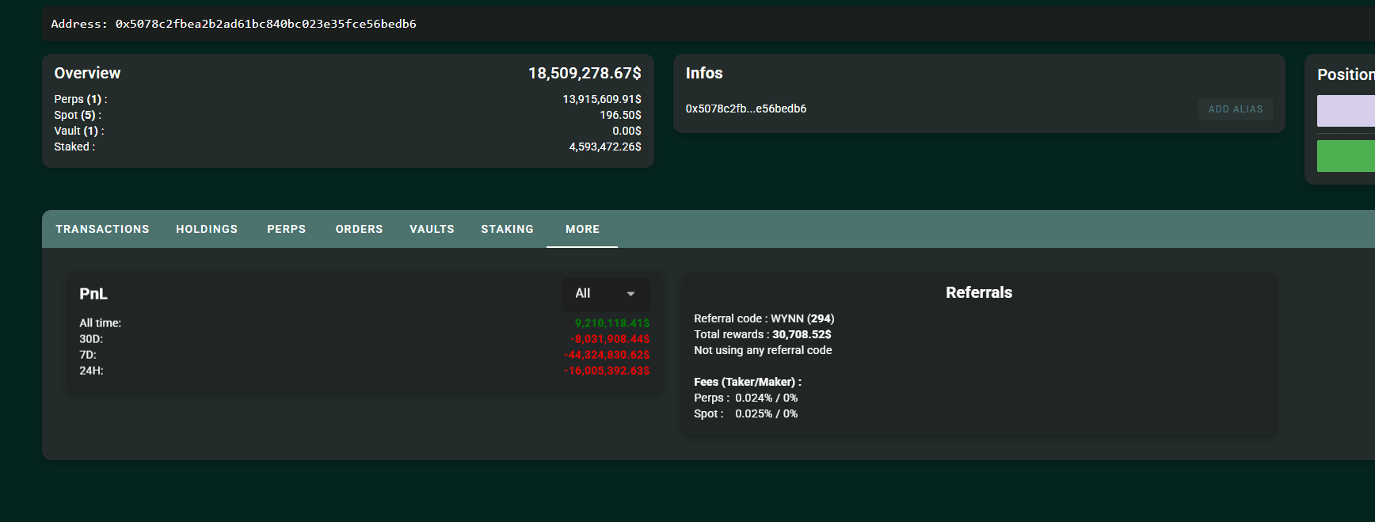Click the Spot value 196.50$

point(620,115)
